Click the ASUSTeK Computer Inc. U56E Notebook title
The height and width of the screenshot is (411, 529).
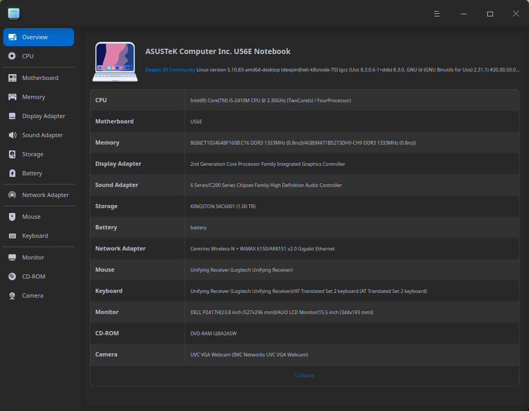pos(217,51)
